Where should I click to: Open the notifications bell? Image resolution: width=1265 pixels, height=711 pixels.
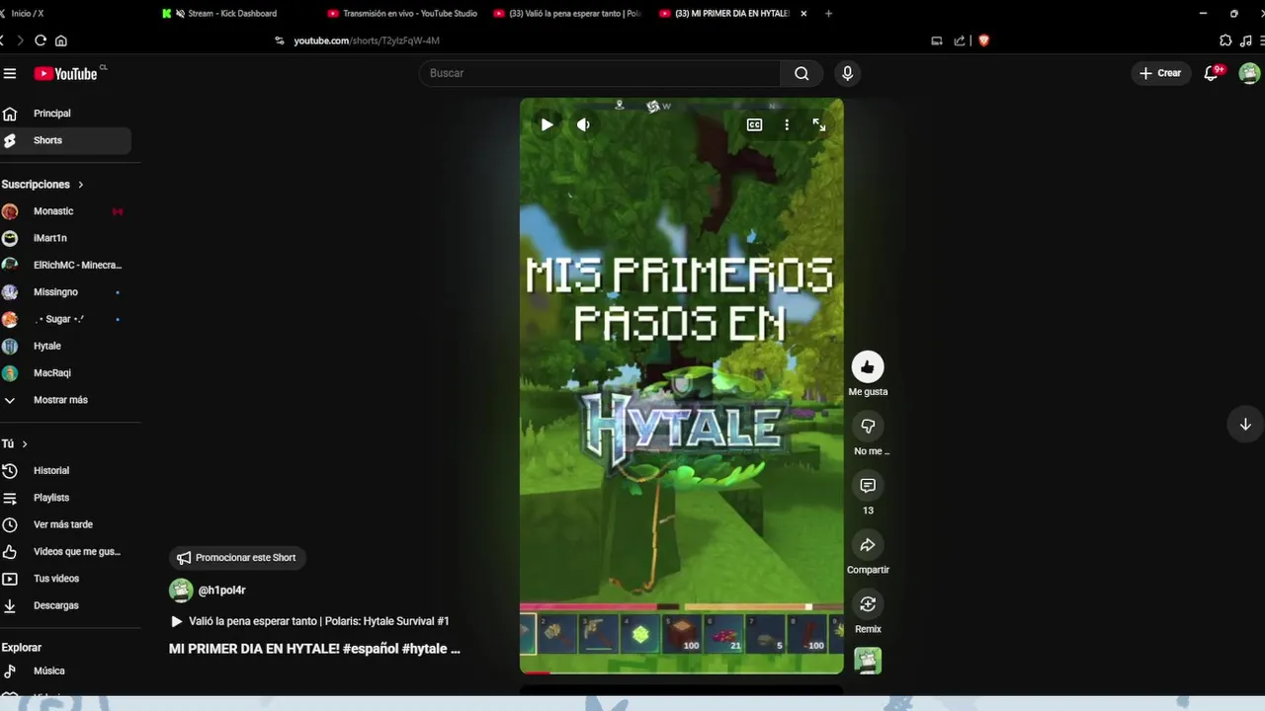click(1212, 73)
